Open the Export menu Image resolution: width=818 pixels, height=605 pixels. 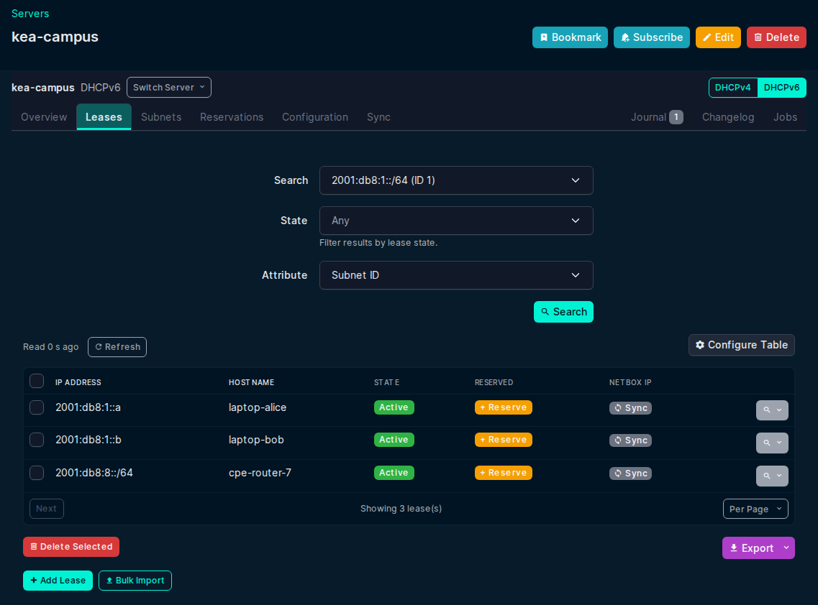[758, 548]
